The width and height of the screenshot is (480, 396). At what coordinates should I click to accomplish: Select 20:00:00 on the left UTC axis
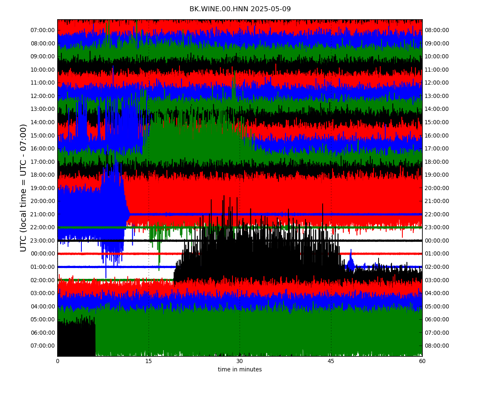coord(43,201)
